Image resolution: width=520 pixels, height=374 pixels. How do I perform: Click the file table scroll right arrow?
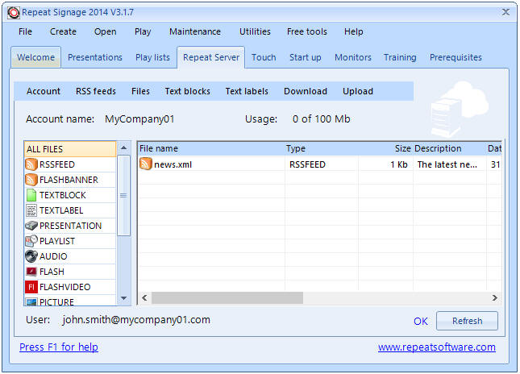coord(494,297)
